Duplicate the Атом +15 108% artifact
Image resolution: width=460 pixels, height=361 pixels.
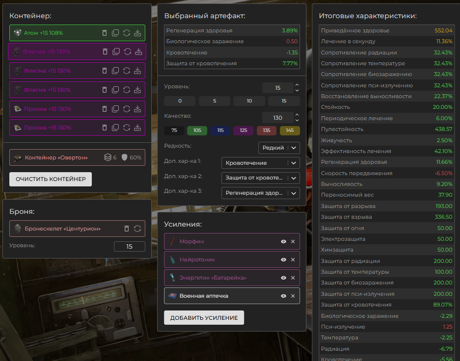[x=115, y=33]
